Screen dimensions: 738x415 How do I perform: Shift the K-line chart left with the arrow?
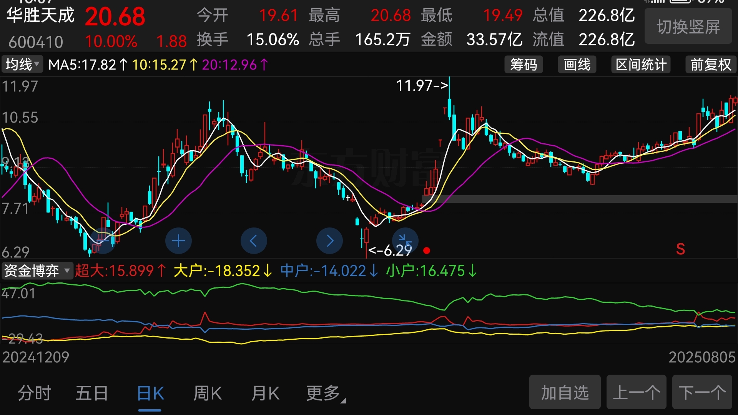(x=254, y=241)
